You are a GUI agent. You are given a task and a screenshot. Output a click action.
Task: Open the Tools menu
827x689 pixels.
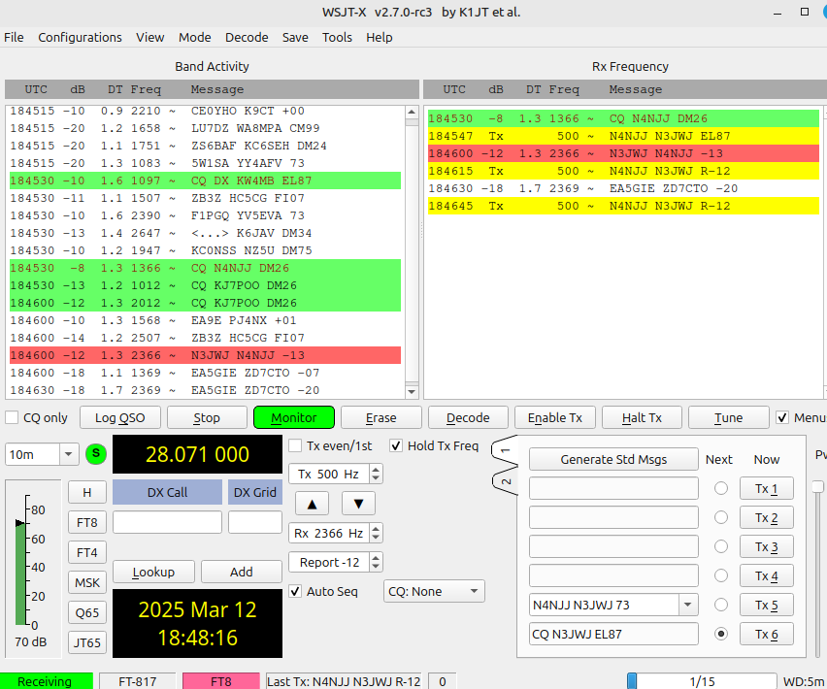point(337,38)
